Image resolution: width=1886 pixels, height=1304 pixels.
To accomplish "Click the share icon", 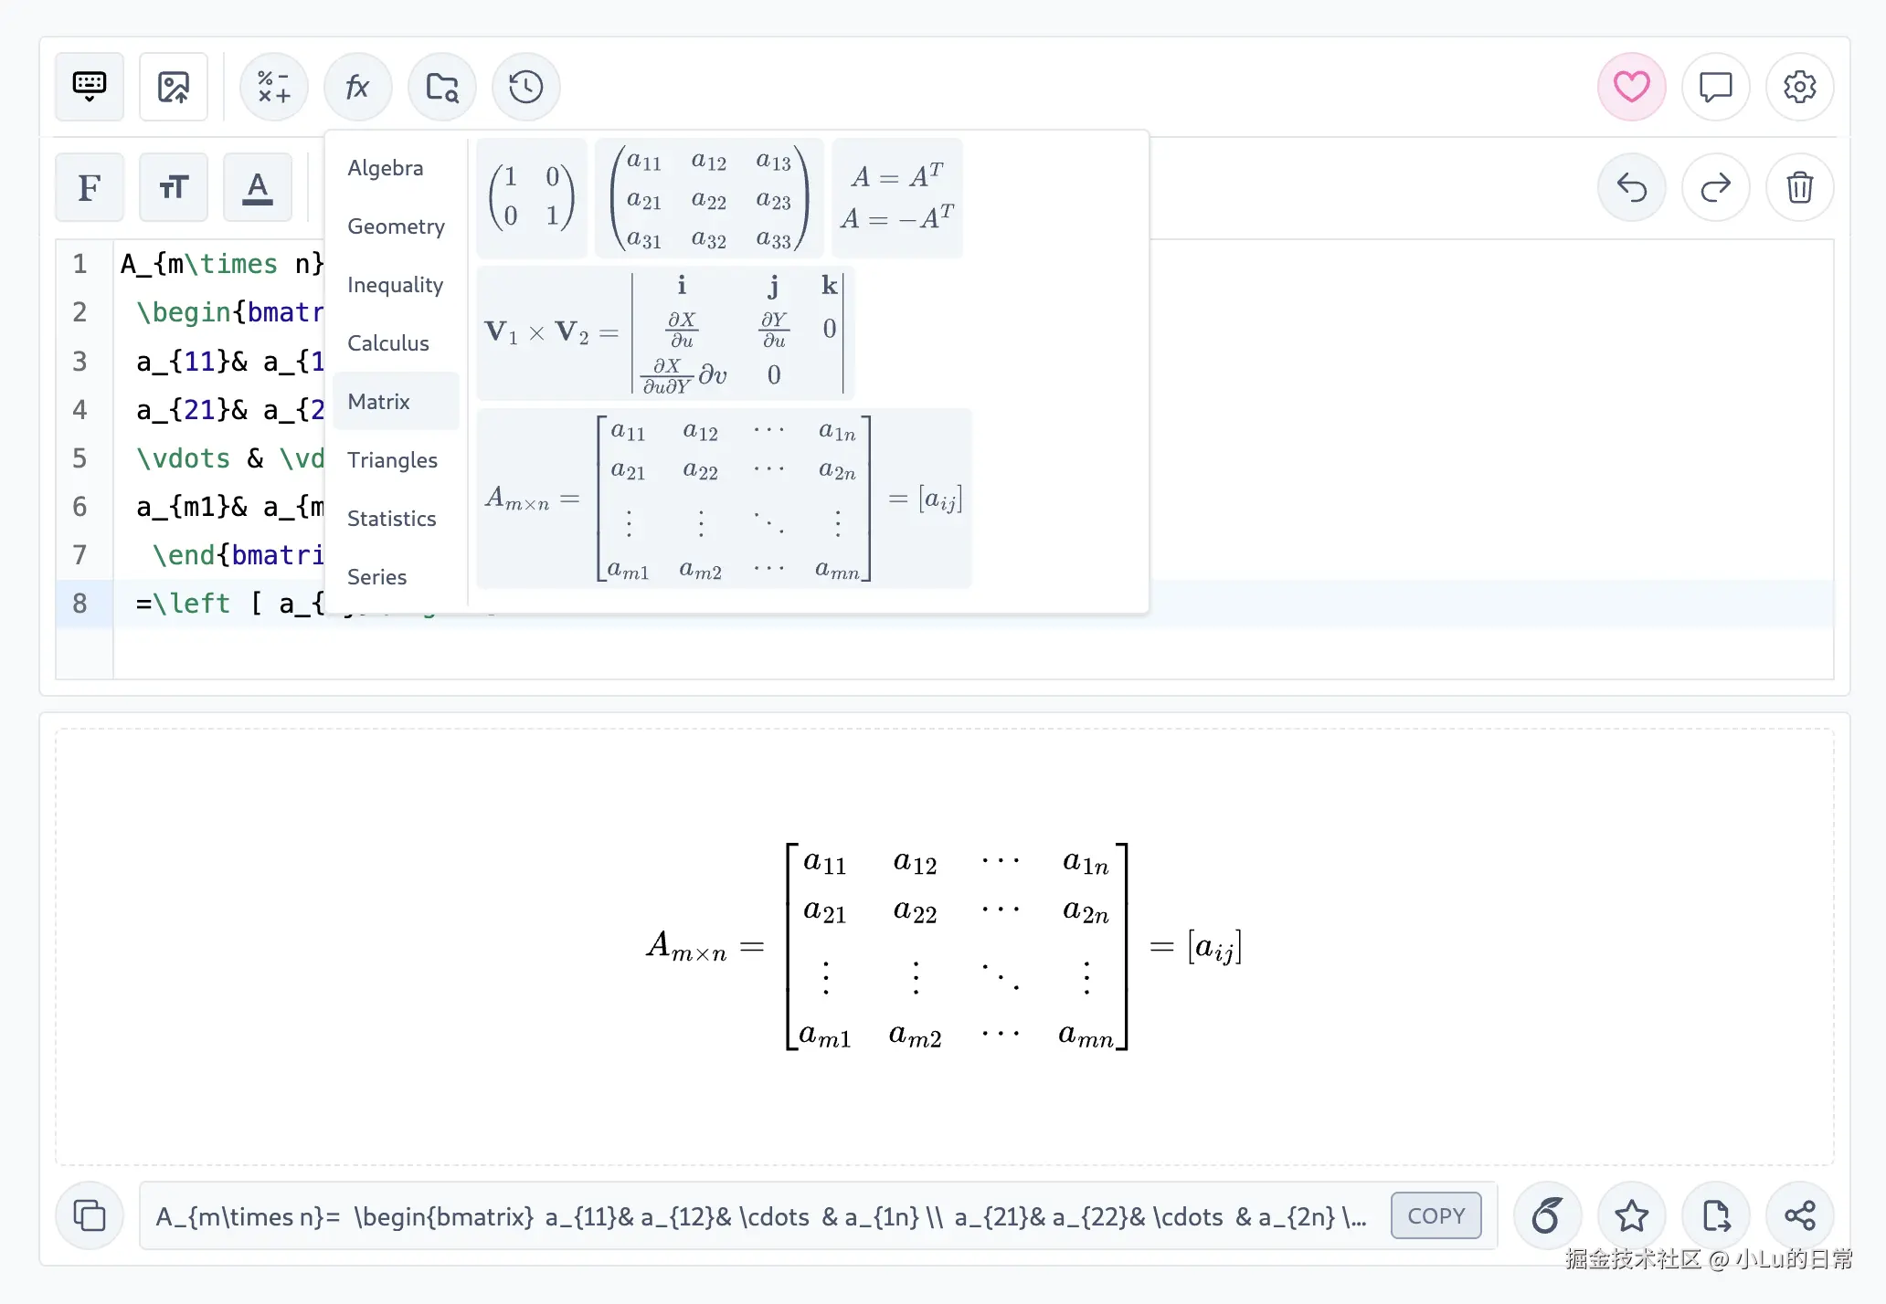I will pos(1799,1216).
